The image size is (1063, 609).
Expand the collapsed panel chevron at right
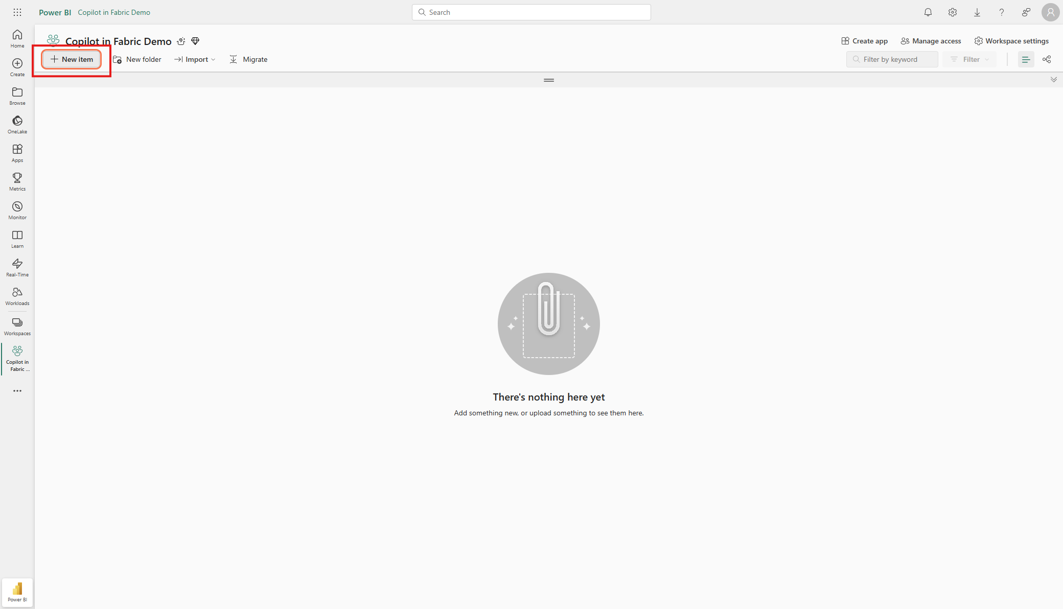[x=1053, y=80]
